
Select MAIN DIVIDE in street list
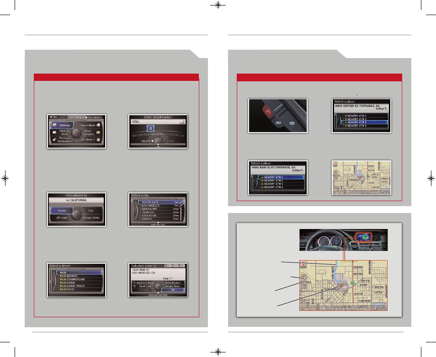pyautogui.click(x=79, y=283)
